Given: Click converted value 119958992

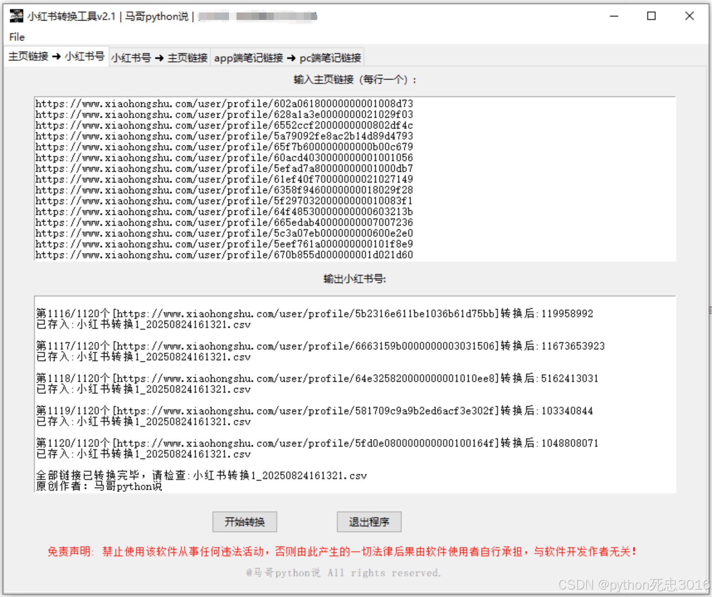Looking at the screenshot, I should 567,313.
